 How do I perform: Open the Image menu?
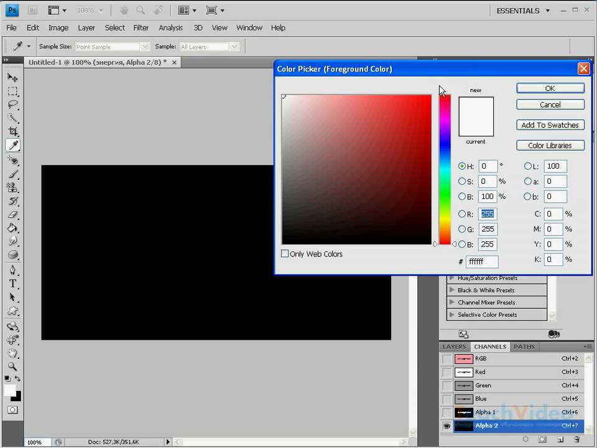pos(58,28)
